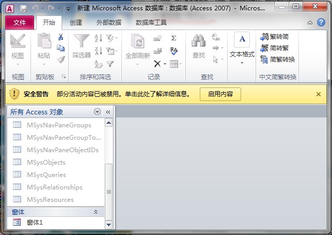Click Undo in quick access toolbar
This screenshot has height=235, width=332.
point(35,8)
